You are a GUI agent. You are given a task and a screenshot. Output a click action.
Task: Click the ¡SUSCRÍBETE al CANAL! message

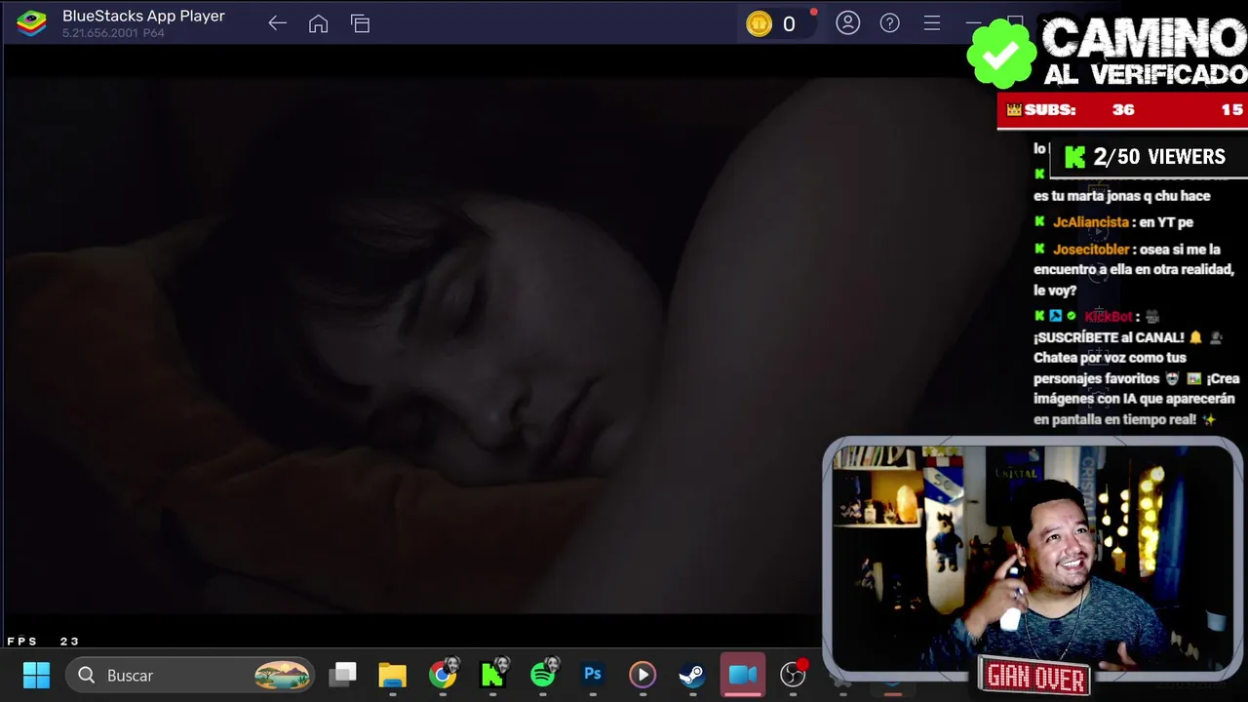pyautogui.click(x=1109, y=337)
